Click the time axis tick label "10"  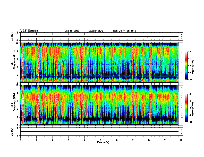click(x=181, y=140)
